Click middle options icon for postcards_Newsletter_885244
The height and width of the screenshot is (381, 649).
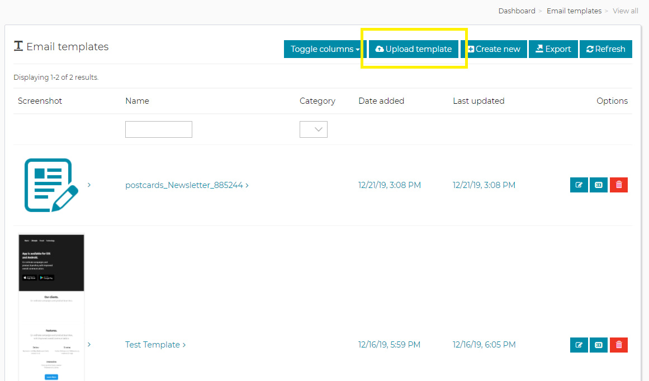tap(599, 185)
